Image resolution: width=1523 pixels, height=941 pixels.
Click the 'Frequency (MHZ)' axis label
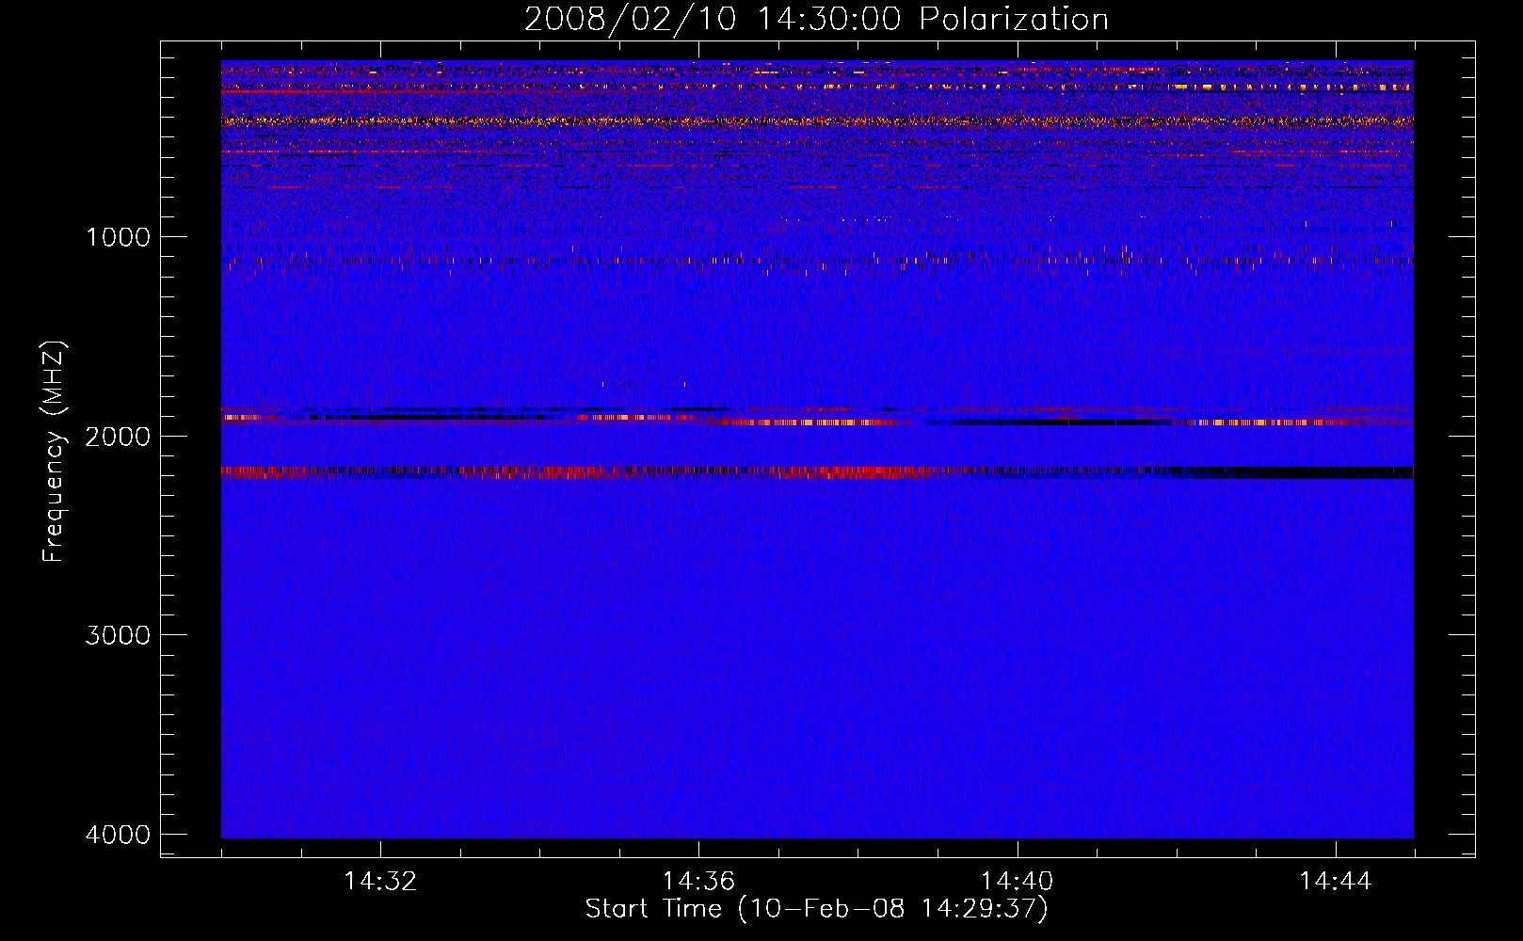[x=55, y=451]
